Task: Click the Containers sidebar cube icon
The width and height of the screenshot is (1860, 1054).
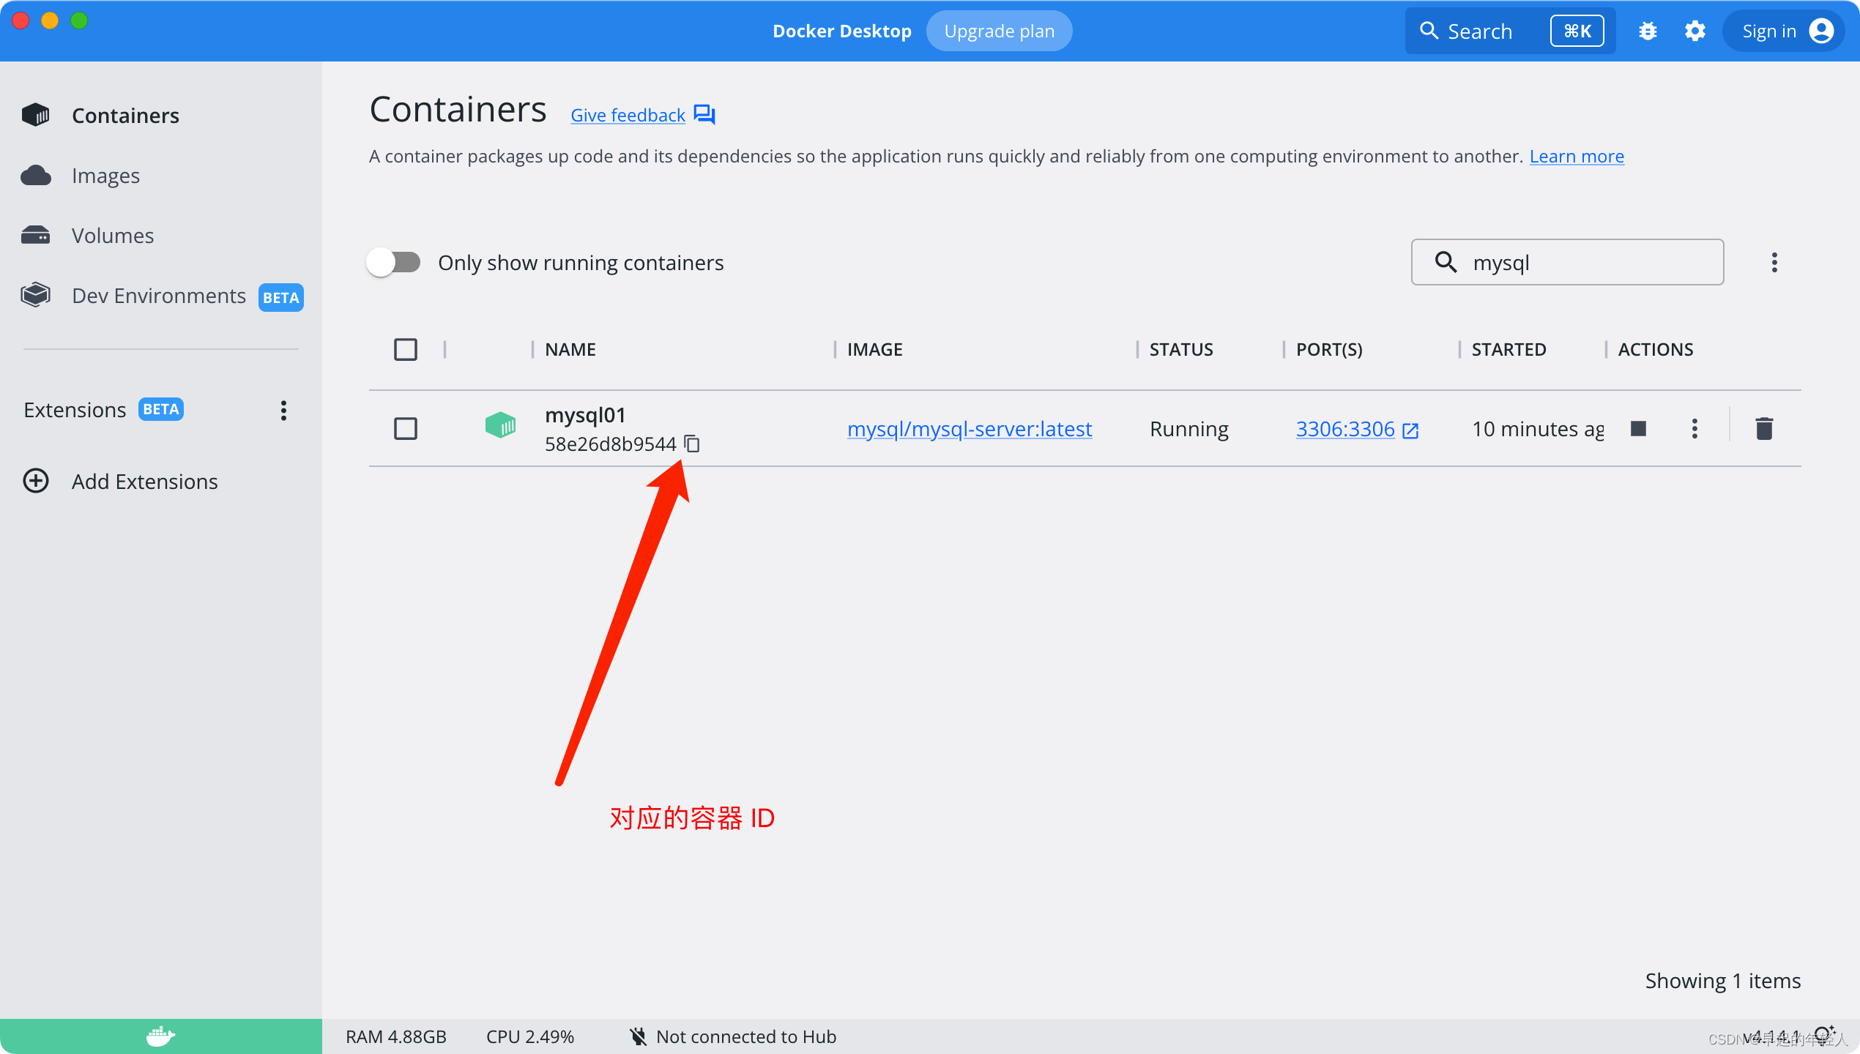Action: 35,115
